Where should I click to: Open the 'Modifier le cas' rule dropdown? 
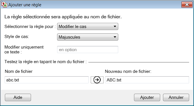pyautogui.click(x=88, y=27)
